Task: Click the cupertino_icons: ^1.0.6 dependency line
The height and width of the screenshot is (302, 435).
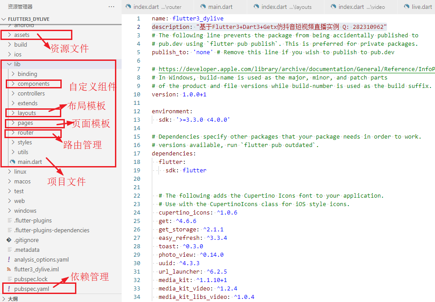Action: click(198, 213)
